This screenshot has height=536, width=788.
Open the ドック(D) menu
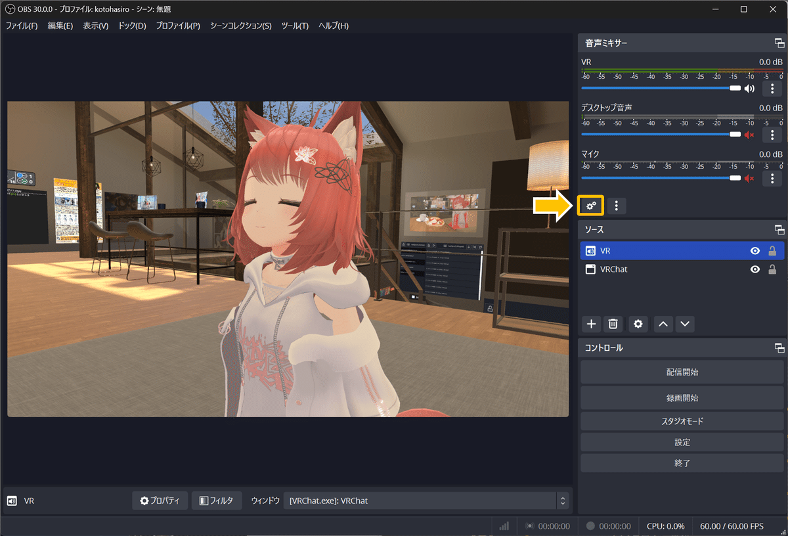133,26
